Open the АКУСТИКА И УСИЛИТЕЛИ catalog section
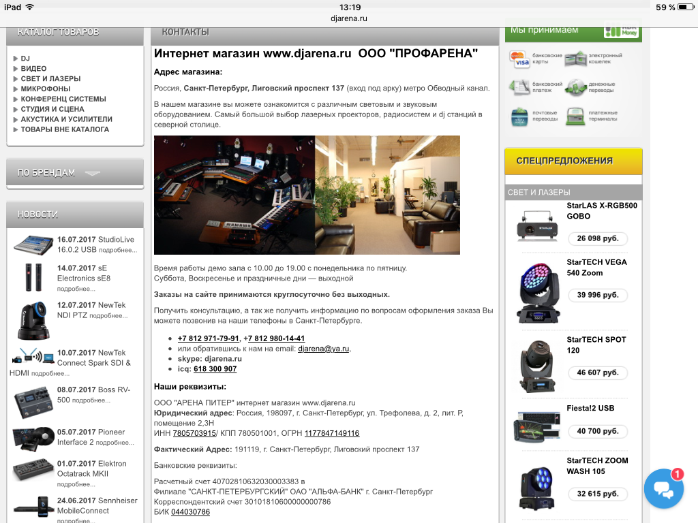The height and width of the screenshot is (523, 698). click(66, 119)
